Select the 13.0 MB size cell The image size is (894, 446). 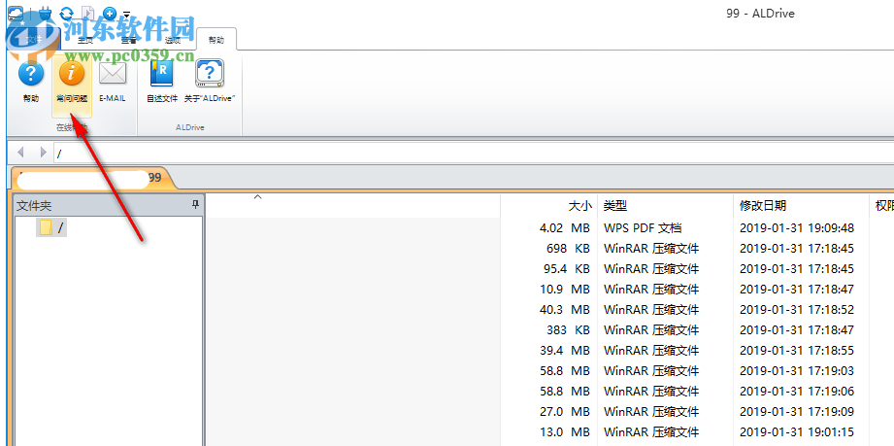pos(564,432)
